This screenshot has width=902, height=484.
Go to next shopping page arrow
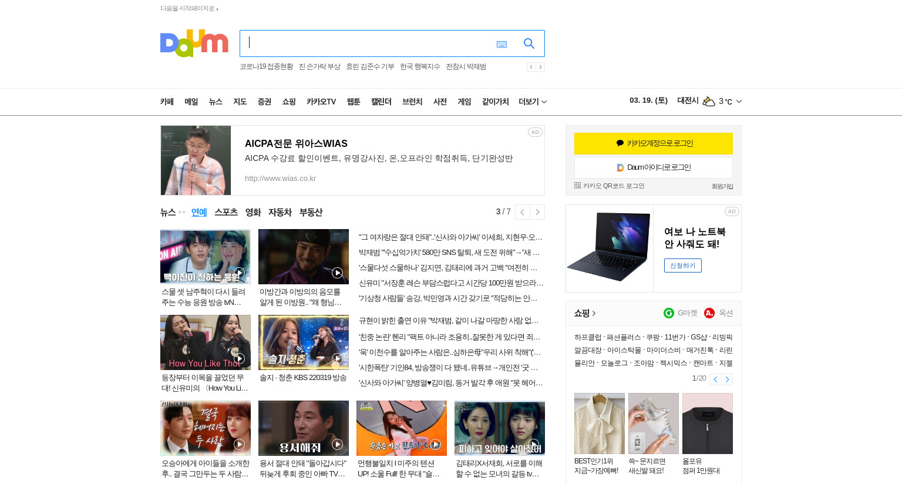point(727,379)
